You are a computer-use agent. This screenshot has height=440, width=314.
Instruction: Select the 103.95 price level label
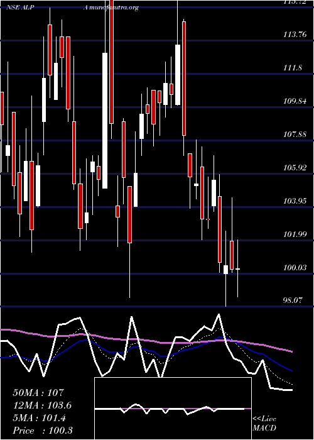pyautogui.click(x=295, y=201)
